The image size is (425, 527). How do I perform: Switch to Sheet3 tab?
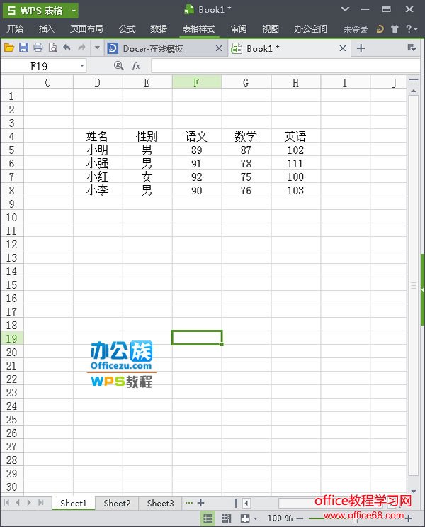(x=160, y=503)
